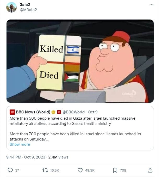Click the red BBC affiliation badge
The height and width of the screenshot is (177, 160).
[59, 112]
